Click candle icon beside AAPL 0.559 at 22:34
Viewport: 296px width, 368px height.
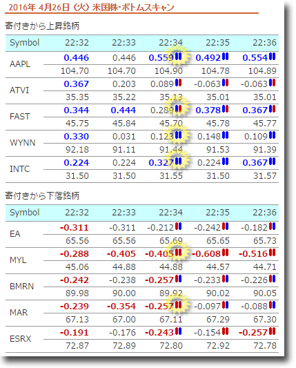[x=178, y=57]
